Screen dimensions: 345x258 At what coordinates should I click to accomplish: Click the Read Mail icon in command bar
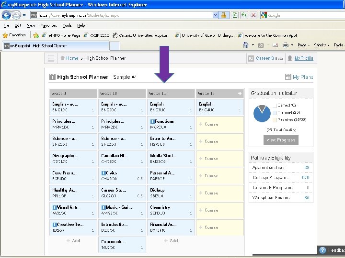pos(275,45)
